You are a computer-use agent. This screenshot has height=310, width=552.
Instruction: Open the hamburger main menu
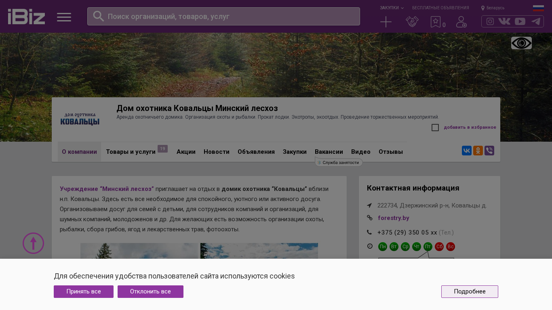(64, 17)
